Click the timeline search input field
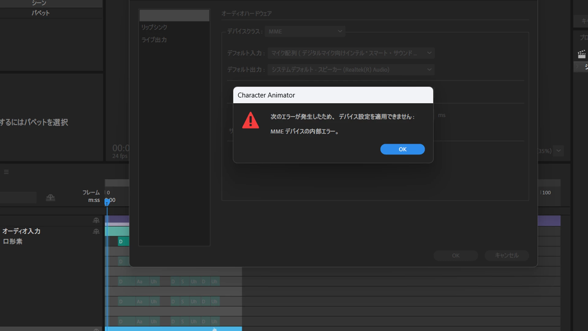Image resolution: width=588 pixels, height=331 pixels. tap(18, 198)
